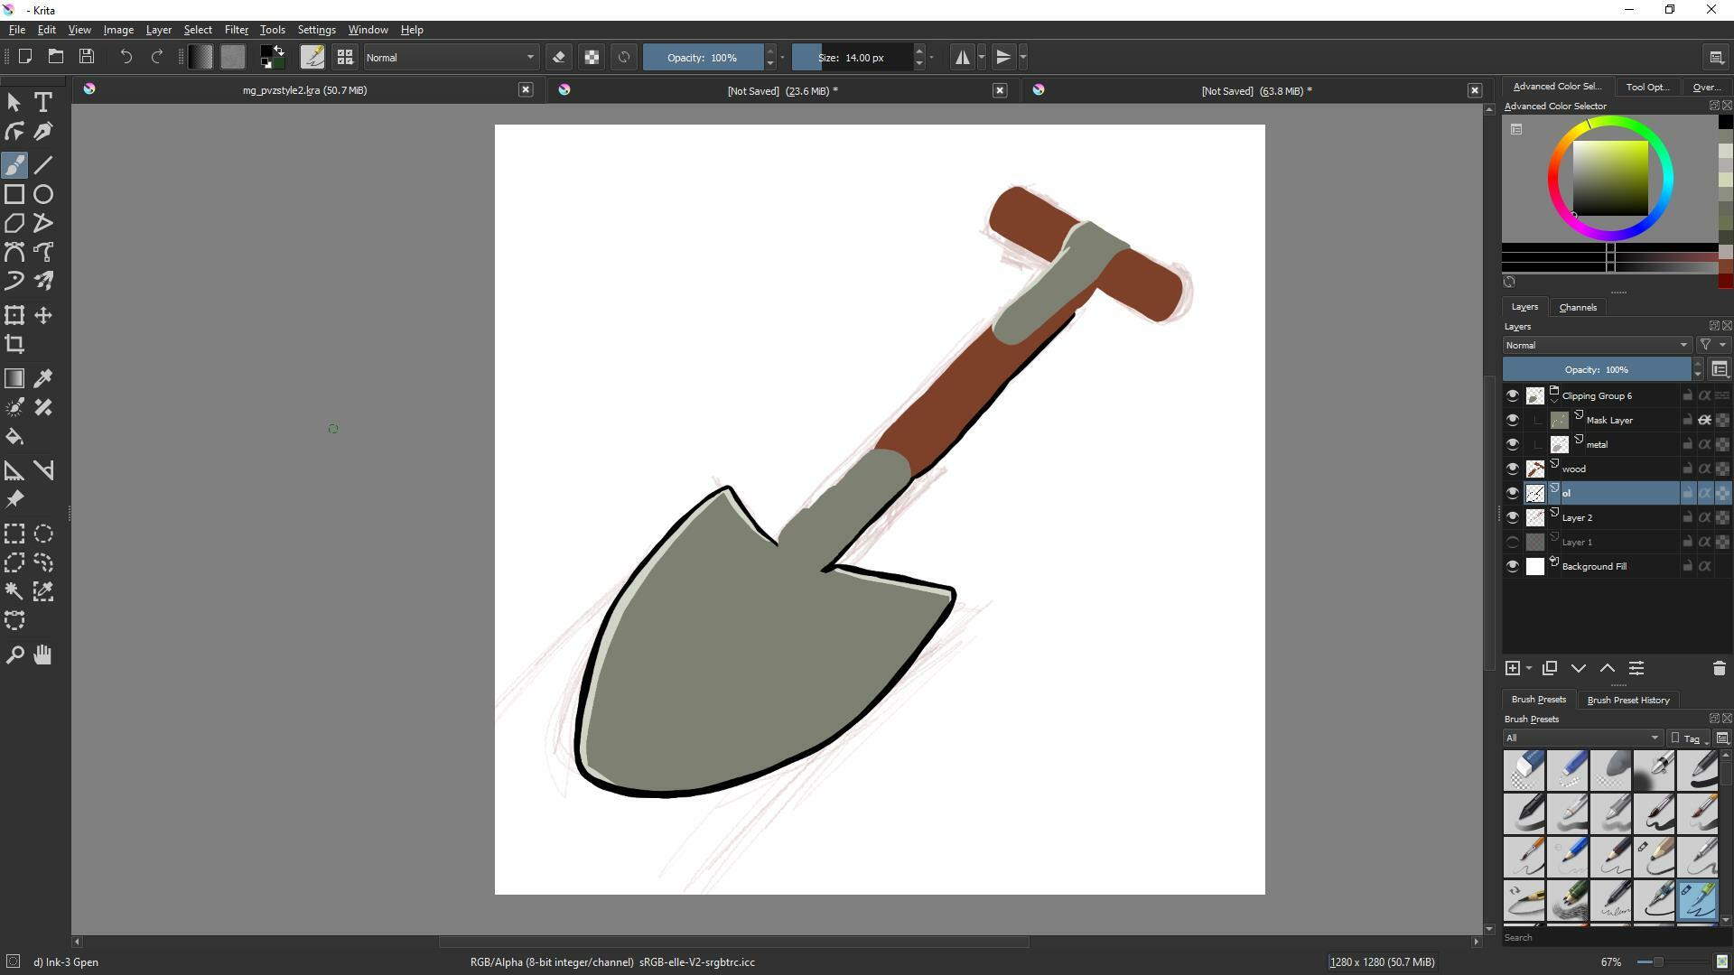Select the Multibrush tool
1734x975 pixels.
coord(43,281)
